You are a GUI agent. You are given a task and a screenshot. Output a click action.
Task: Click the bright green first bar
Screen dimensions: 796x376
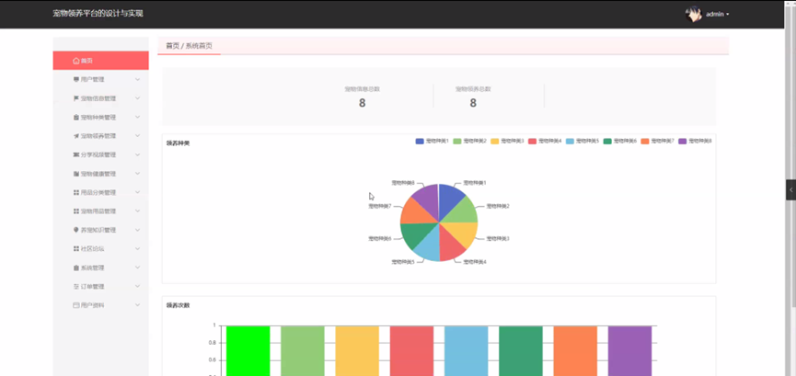coord(248,350)
